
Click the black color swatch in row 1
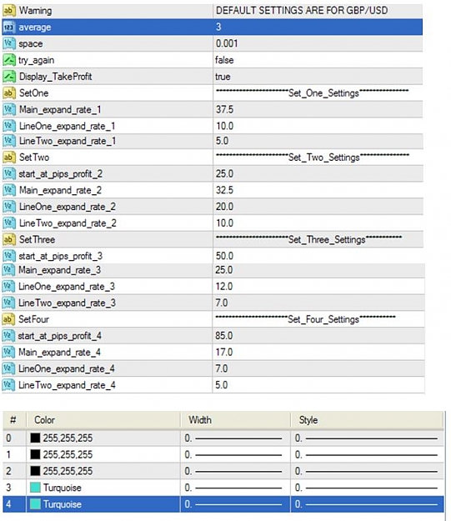coord(35,454)
